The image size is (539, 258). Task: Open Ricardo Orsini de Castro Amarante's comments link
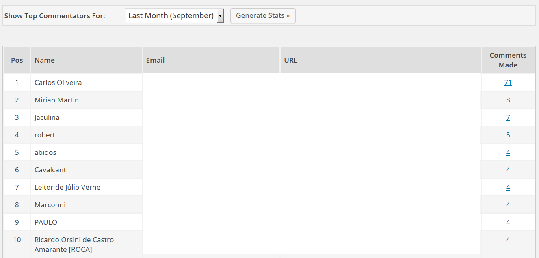tap(508, 240)
